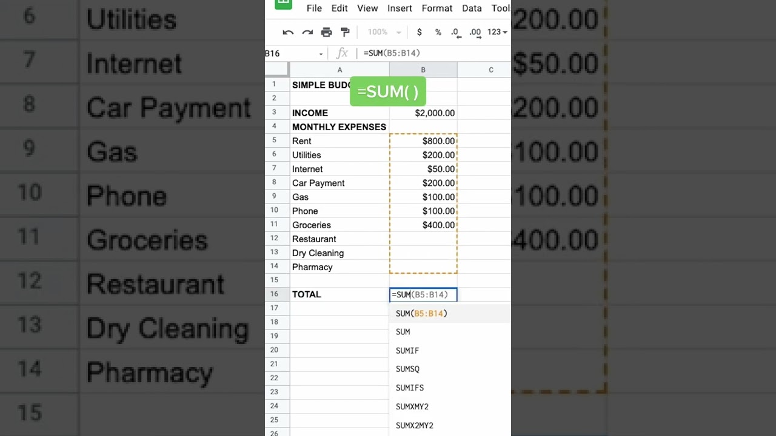Viewport: 776px width, 436px height.
Task: Click the Phone label cell
Action: click(x=339, y=211)
